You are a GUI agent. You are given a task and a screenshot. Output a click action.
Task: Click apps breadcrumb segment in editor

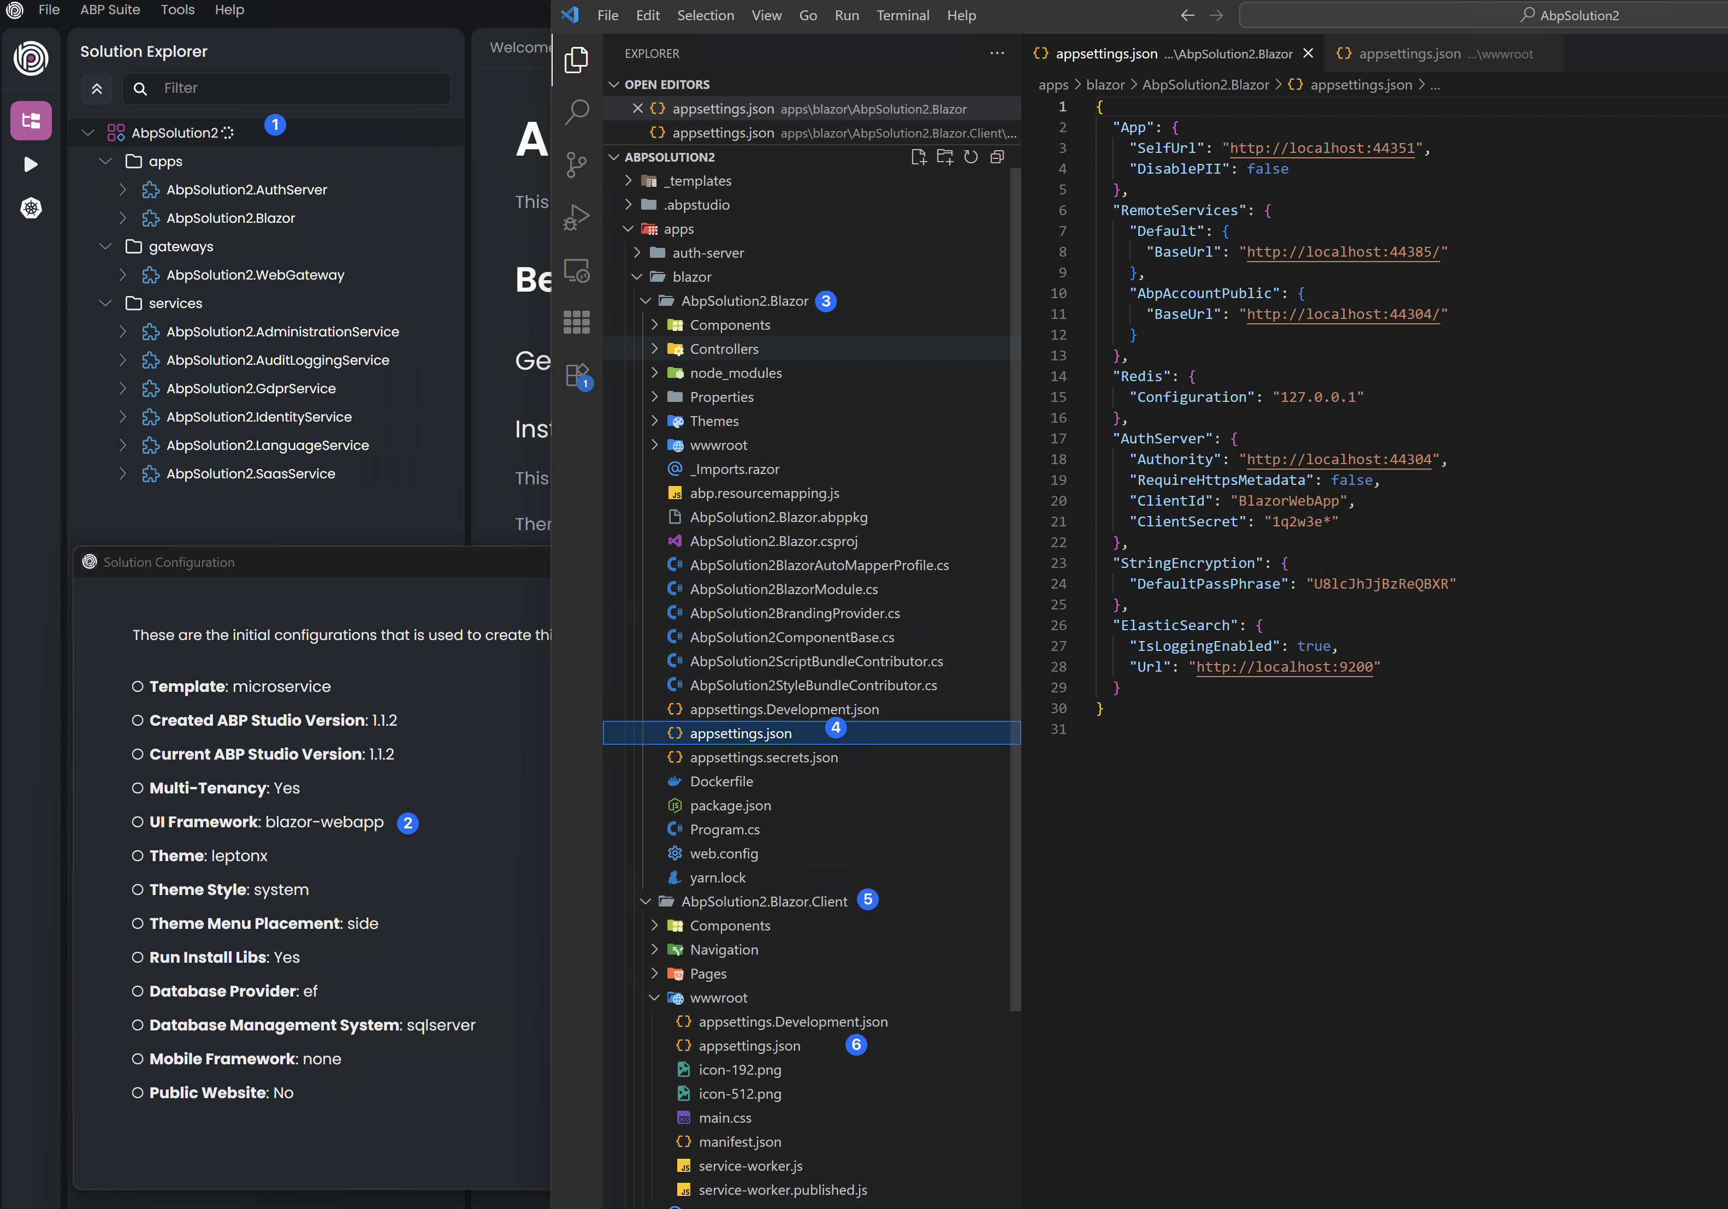click(x=1053, y=85)
